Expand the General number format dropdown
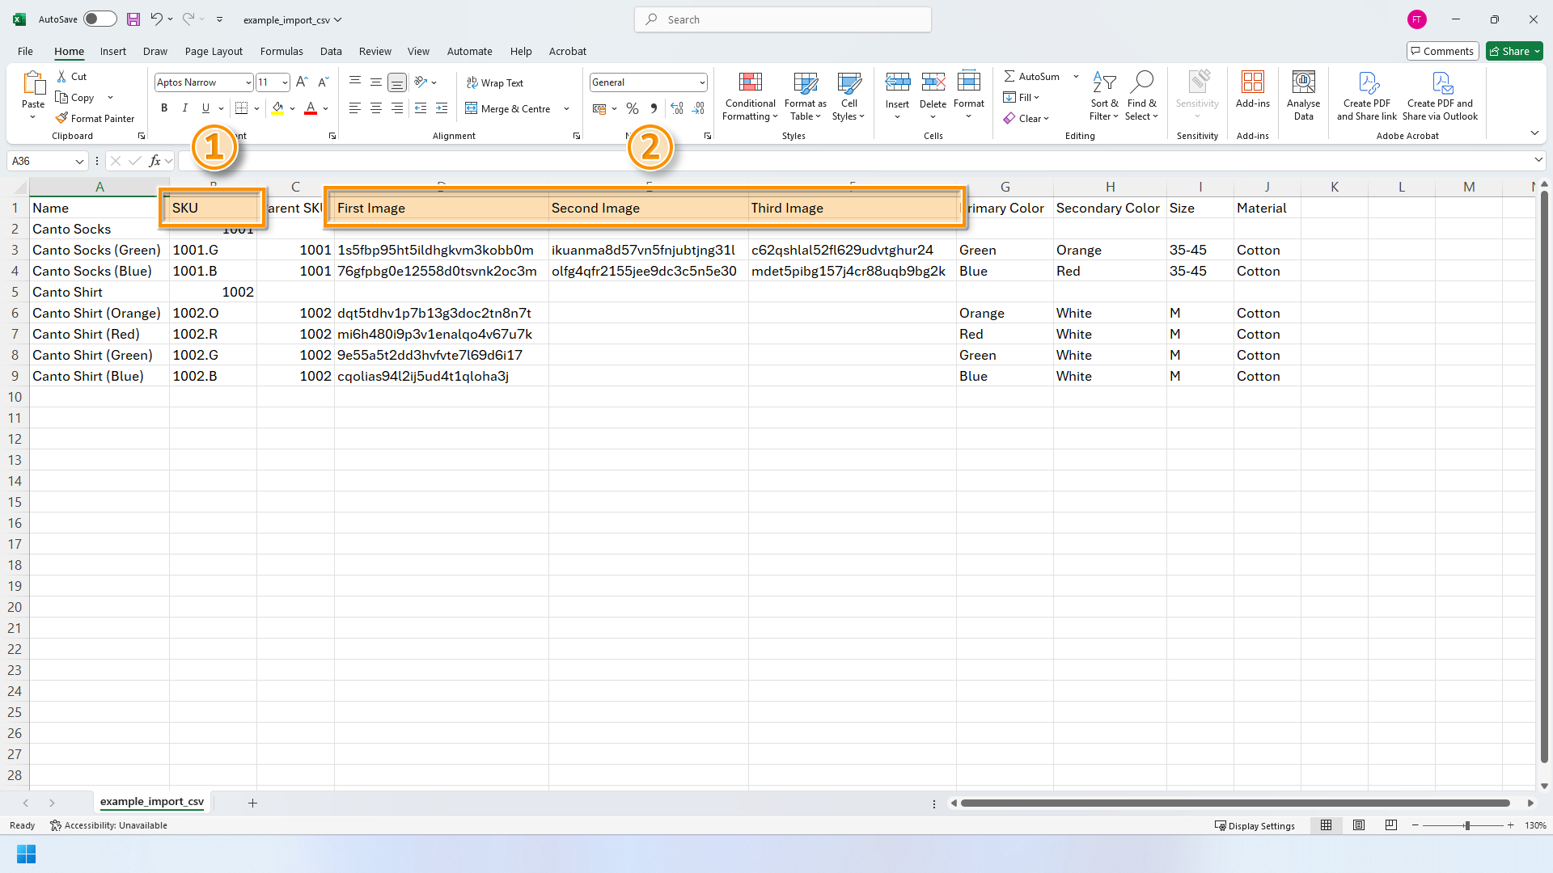Viewport: 1553px width, 873px height. coord(701,82)
